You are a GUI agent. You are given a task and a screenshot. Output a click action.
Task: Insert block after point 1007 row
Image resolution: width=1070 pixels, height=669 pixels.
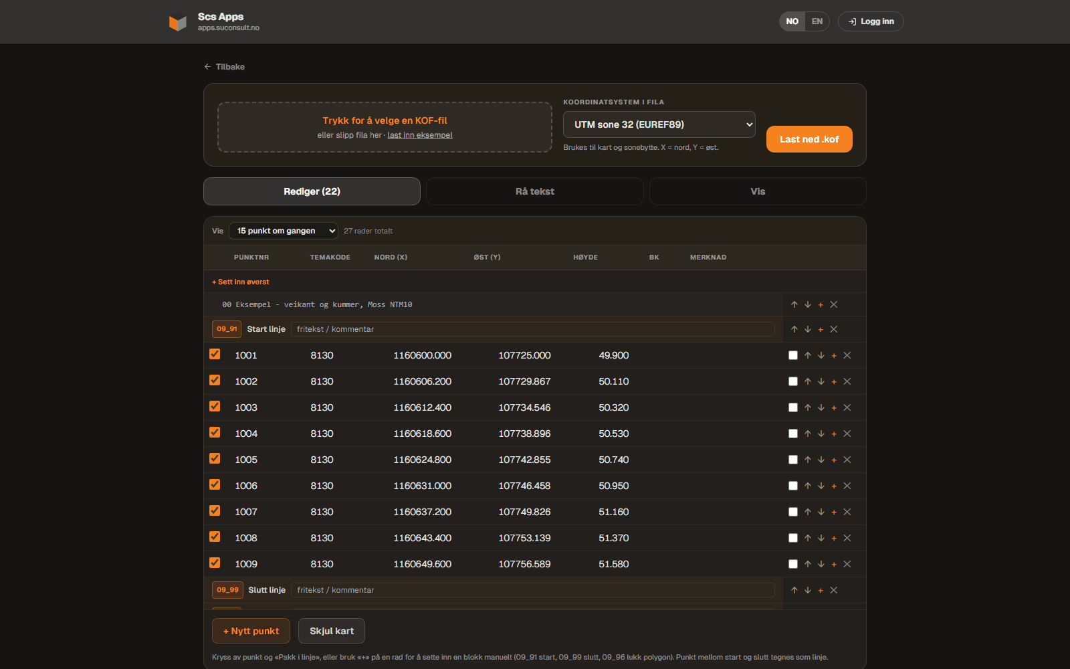[x=834, y=512]
